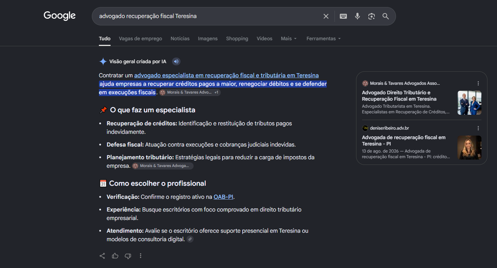Click the deniseribeiro.adv.br favicon
Screen dimensions: 497x268
click(x=365, y=128)
